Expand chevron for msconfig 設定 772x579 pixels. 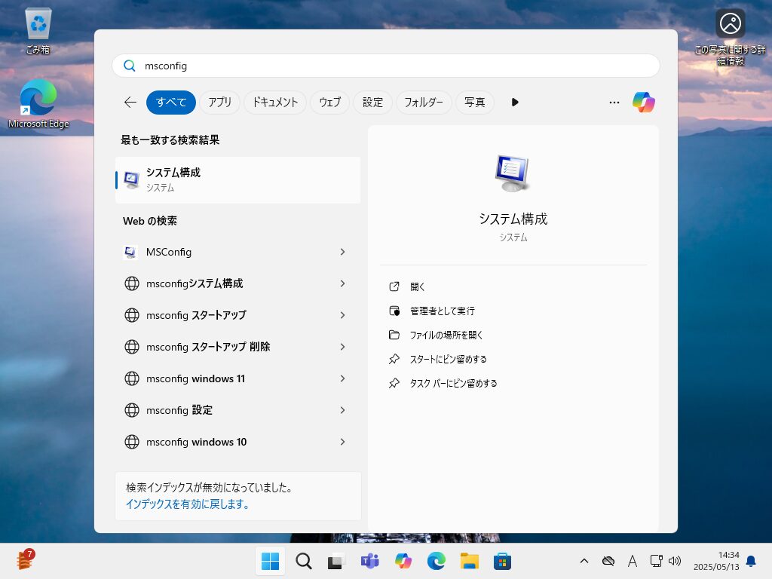(343, 410)
